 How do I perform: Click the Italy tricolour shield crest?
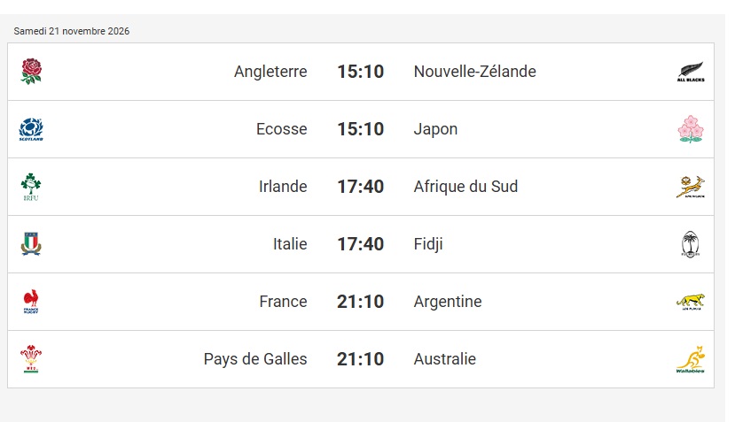[31, 244]
